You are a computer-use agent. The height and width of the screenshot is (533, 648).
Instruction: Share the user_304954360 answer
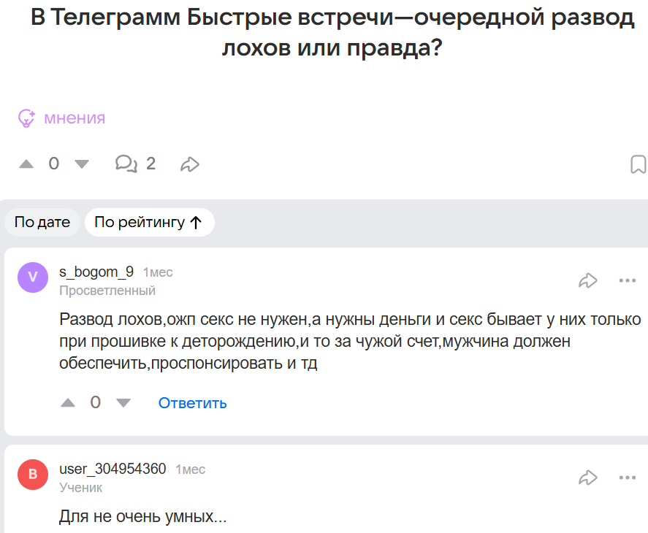tap(587, 478)
